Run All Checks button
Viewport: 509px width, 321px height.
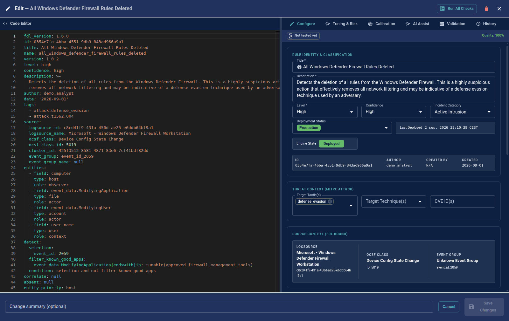click(457, 9)
